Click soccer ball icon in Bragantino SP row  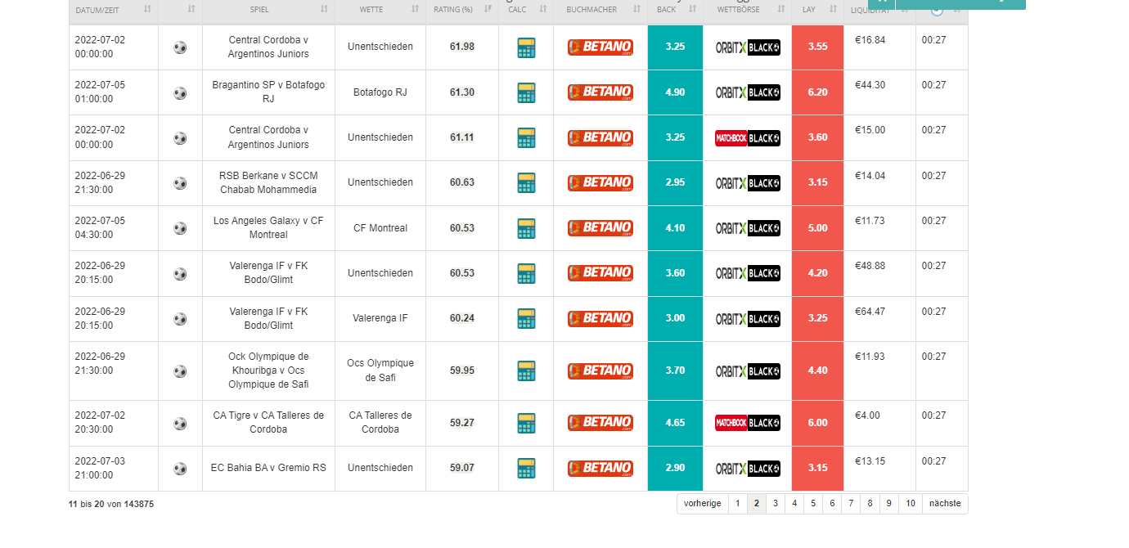pos(180,93)
